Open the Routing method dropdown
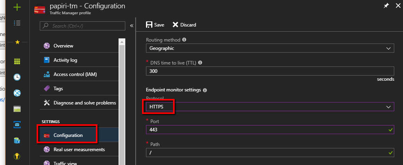This screenshot has height=165, width=403. point(270,48)
